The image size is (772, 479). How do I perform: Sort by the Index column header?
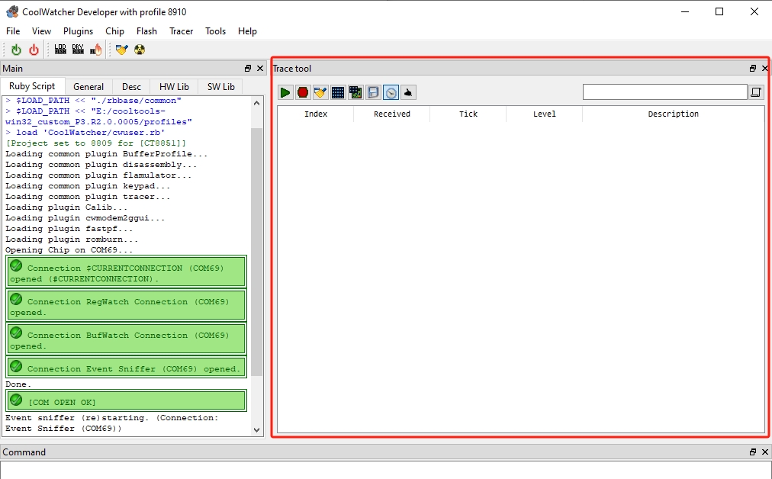[316, 114]
